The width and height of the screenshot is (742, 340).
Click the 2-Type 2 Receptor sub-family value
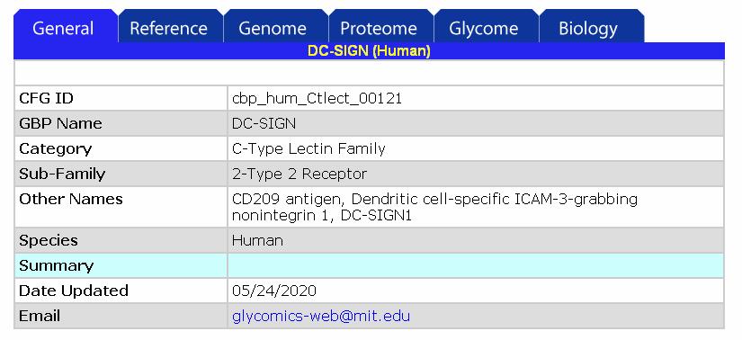(x=299, y=174)
